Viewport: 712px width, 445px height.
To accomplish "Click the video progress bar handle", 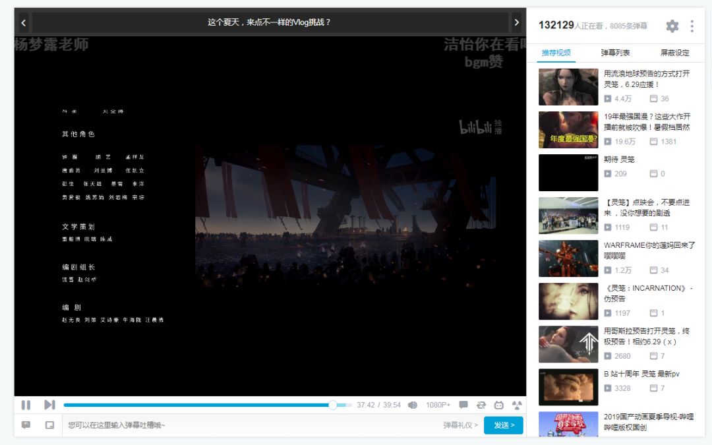I will coord(333,405).
